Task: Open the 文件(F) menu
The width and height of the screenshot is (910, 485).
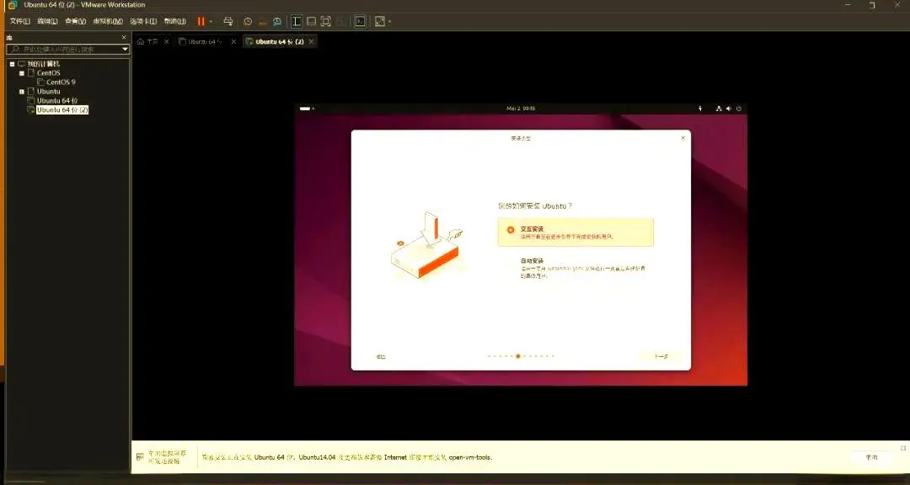Action: (x=19, y=21)
